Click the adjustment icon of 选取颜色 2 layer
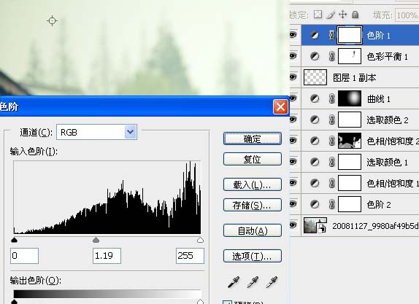 click(x=315, y=120)
